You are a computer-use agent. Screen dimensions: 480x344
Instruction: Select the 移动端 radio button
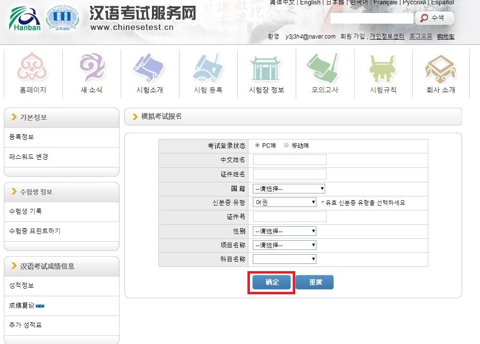coord(287,145)
